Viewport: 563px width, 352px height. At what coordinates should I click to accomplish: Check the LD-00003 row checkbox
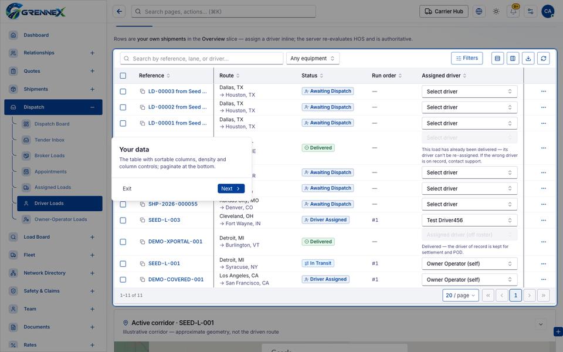coord(123,92)
